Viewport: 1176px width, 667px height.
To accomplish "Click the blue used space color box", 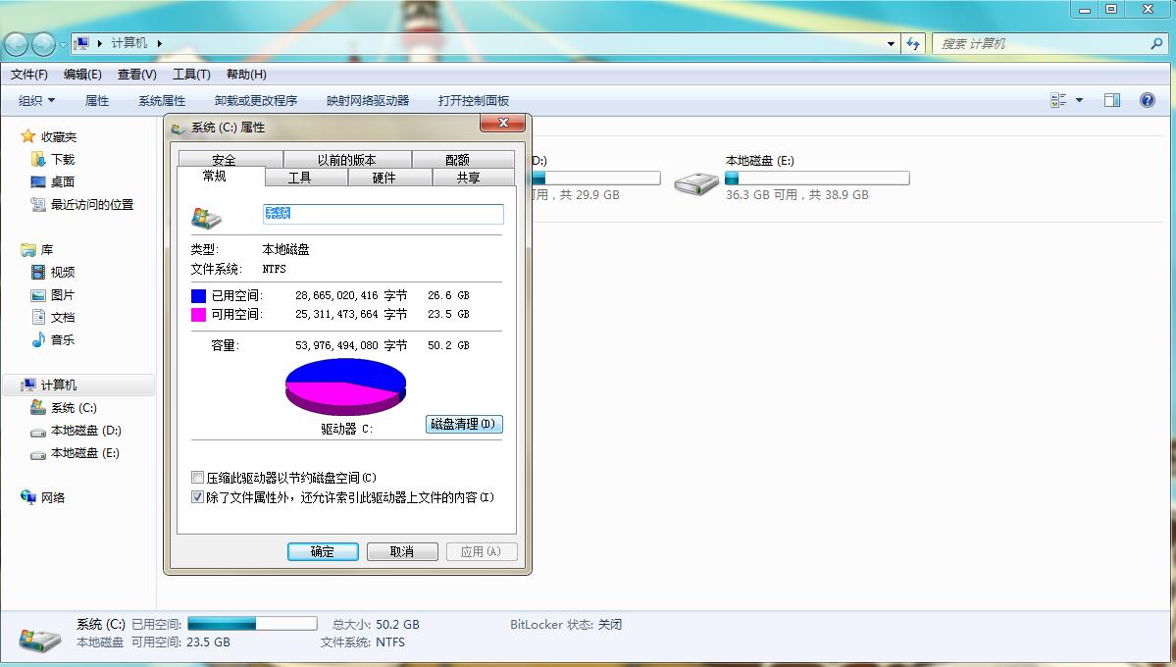I will coord(198,295).
